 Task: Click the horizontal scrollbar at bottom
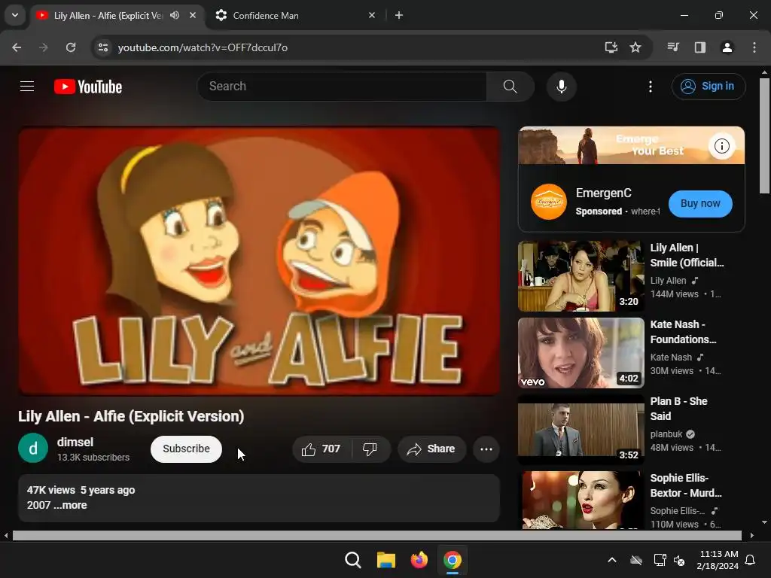pyautogui.click(x=377, y=535)
